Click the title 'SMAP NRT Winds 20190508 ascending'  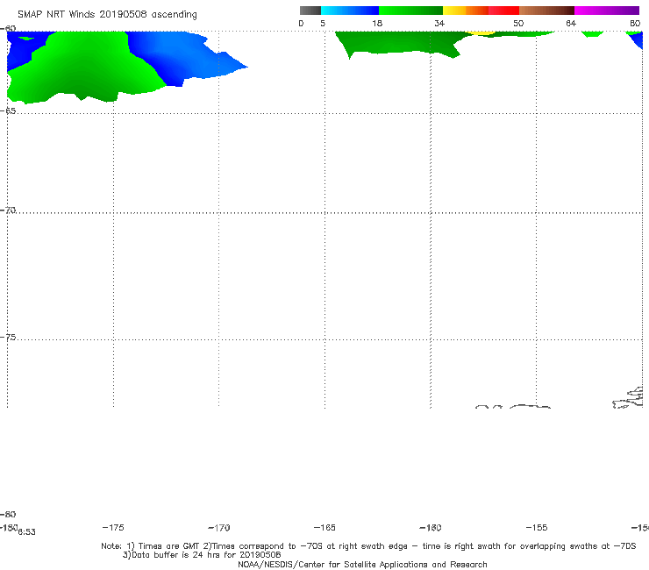click(107, 14)
